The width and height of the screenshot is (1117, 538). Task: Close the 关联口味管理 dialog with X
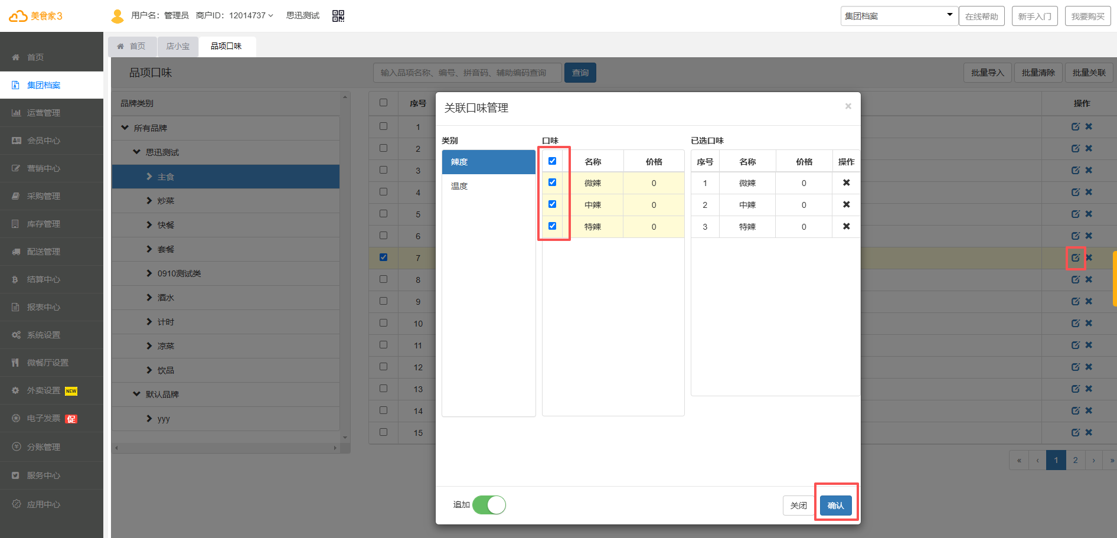tap(848, 106)
